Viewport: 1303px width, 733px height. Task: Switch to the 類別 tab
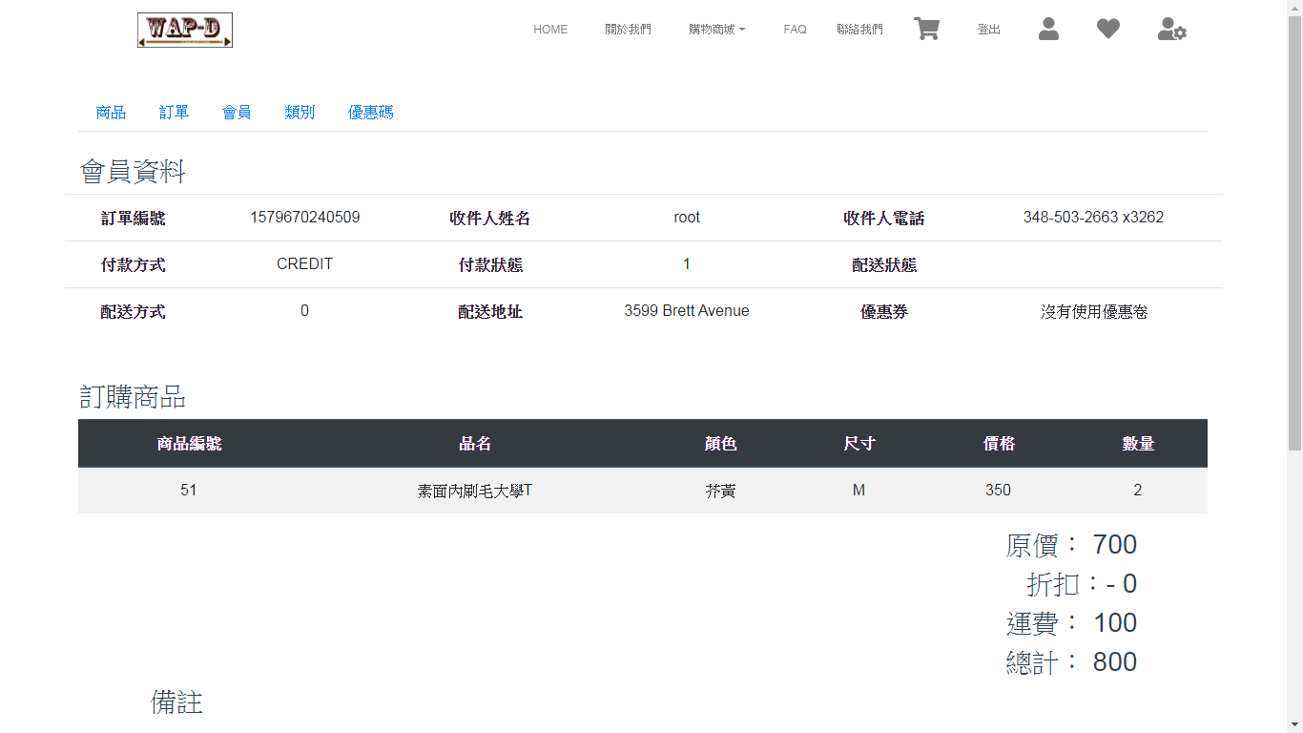coord(300,113)
